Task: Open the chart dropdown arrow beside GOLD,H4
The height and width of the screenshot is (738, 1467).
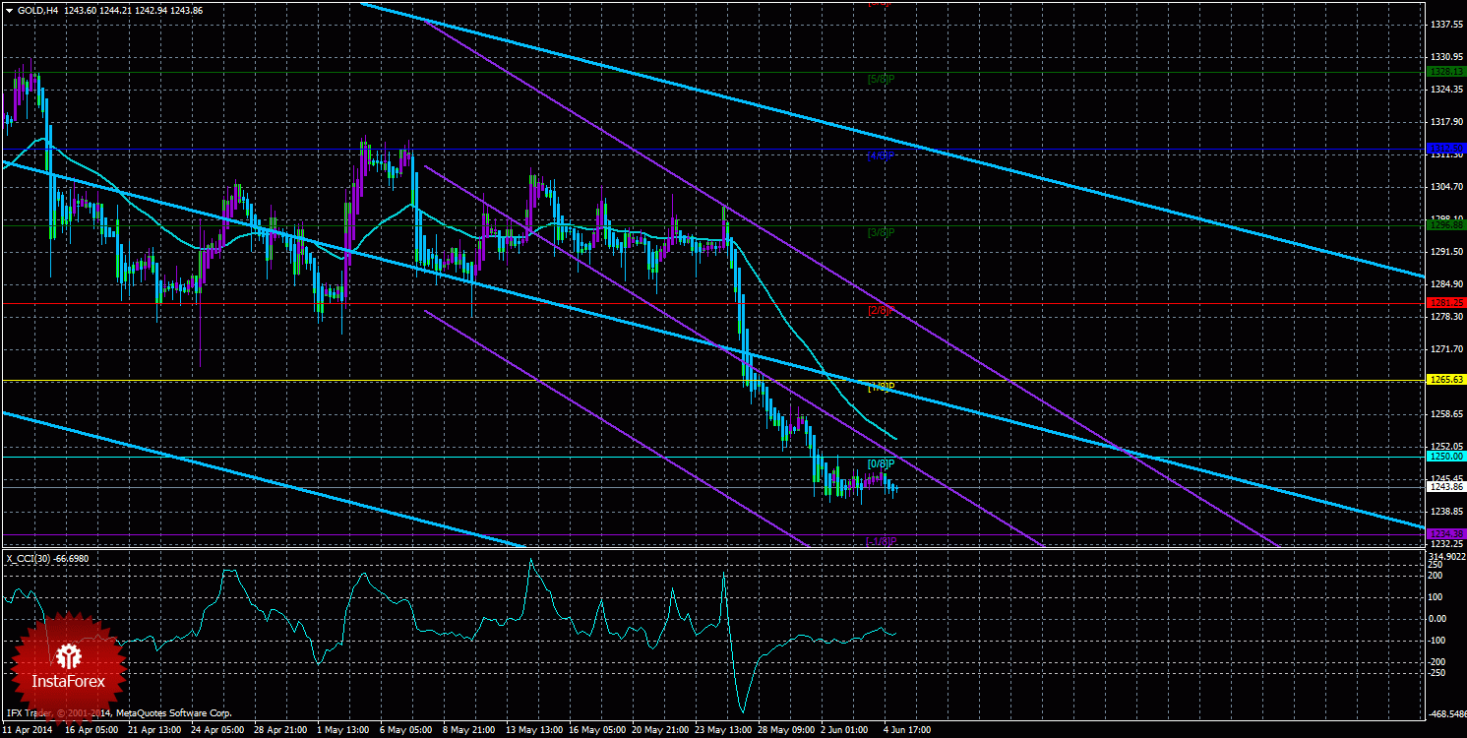Action: 9,10
